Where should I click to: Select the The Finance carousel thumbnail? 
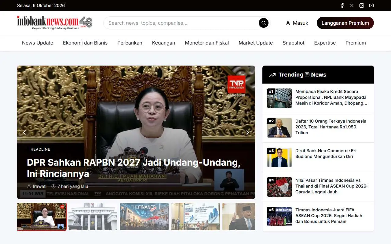(x=144, y=217)
